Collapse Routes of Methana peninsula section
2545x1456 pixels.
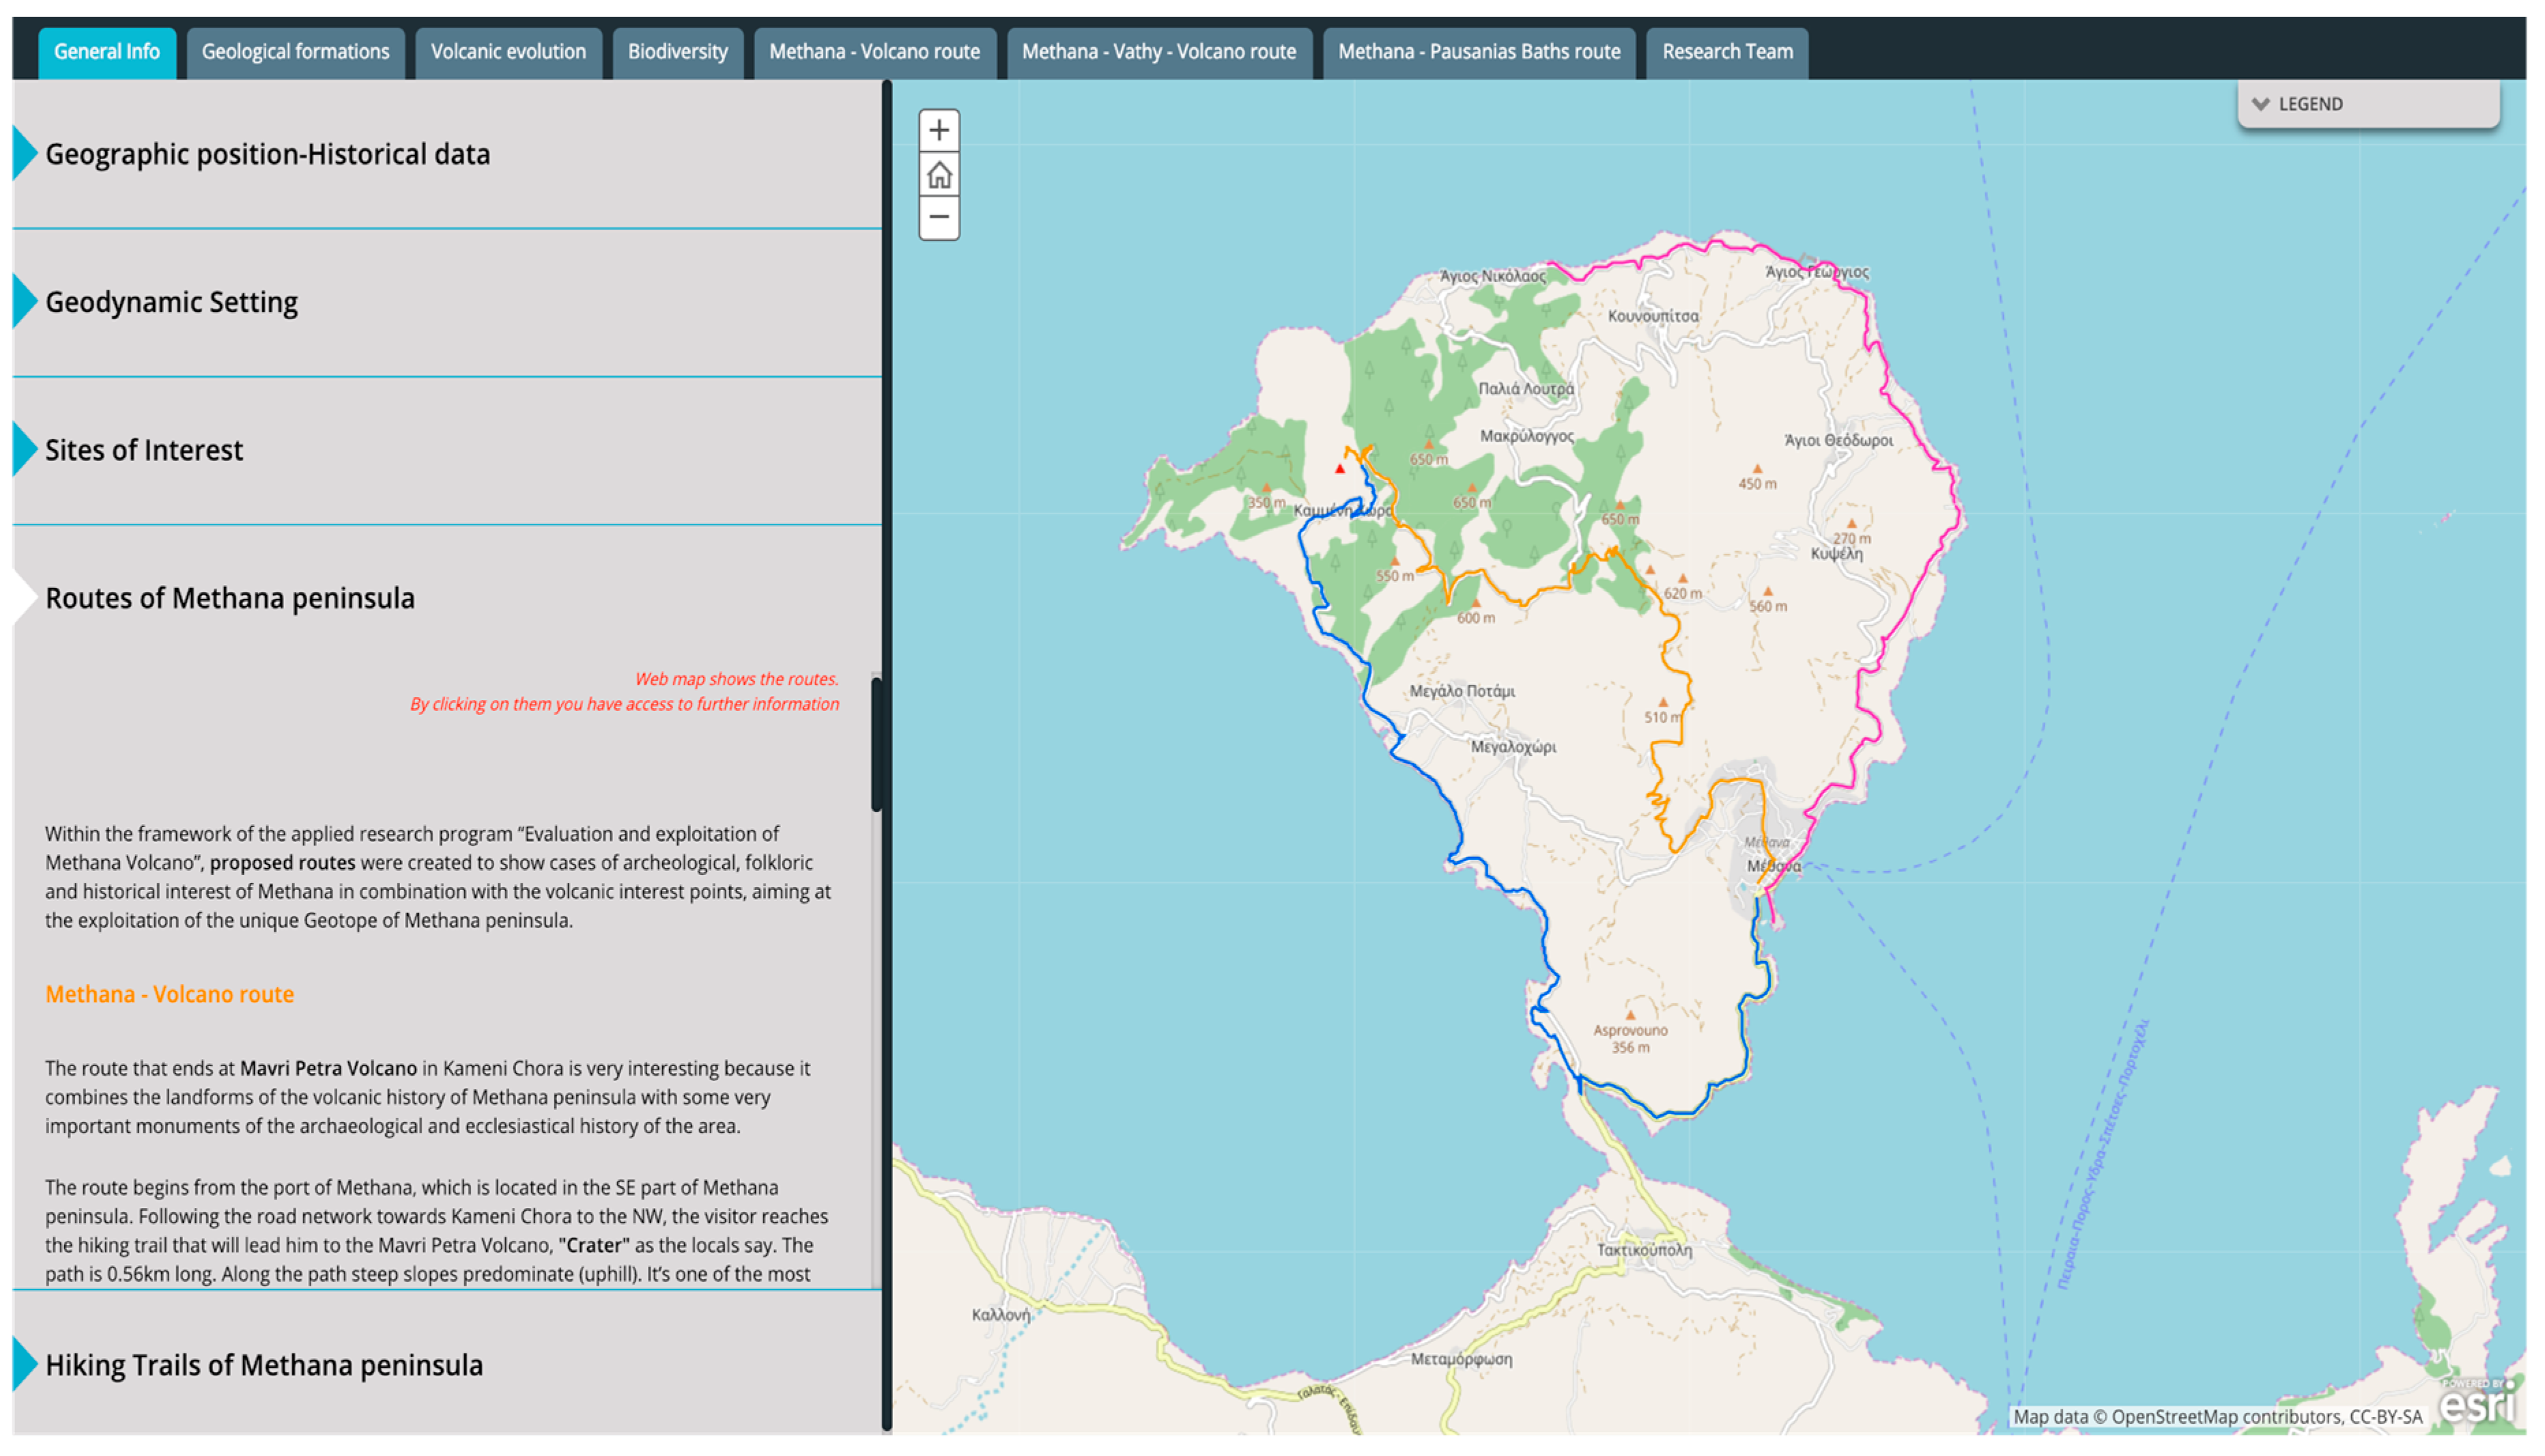point(229,598)
